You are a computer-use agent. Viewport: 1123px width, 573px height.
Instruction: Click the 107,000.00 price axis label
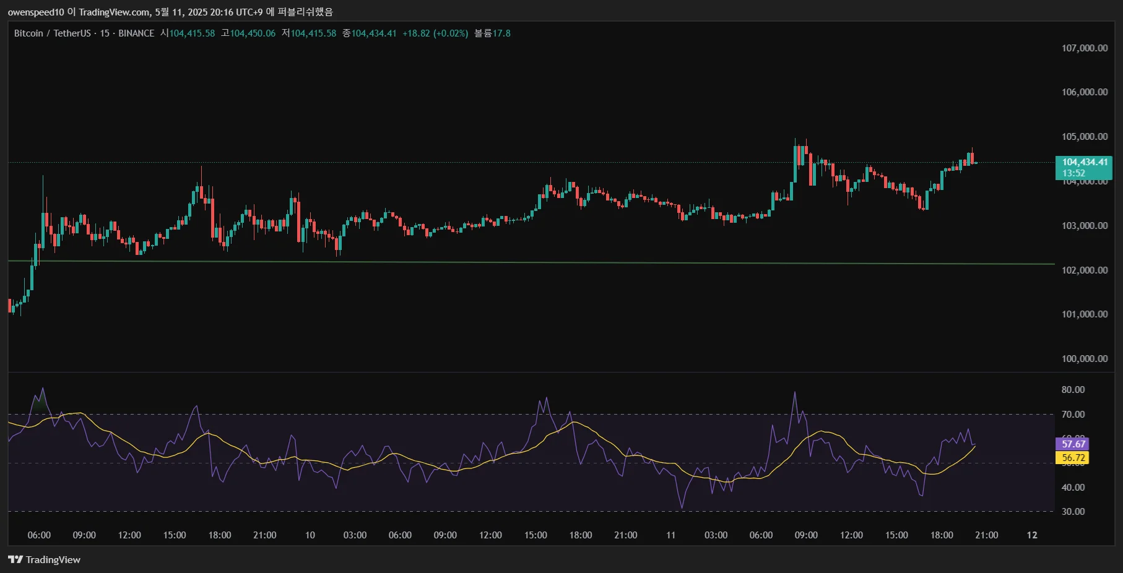tap(1084, 48)
